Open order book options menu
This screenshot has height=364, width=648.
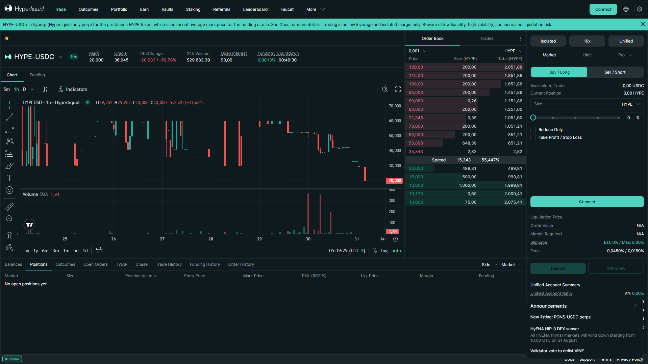(x=521, y=39)
